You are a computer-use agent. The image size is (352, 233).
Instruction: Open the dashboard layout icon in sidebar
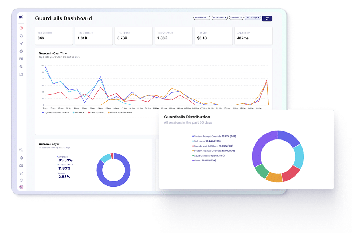[21, 28]
